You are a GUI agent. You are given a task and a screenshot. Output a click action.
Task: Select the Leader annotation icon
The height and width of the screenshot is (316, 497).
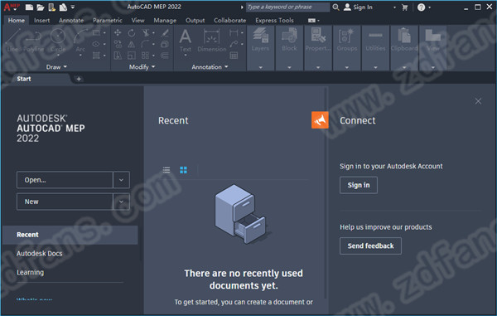pyautogui.click(x=234, y=44)
